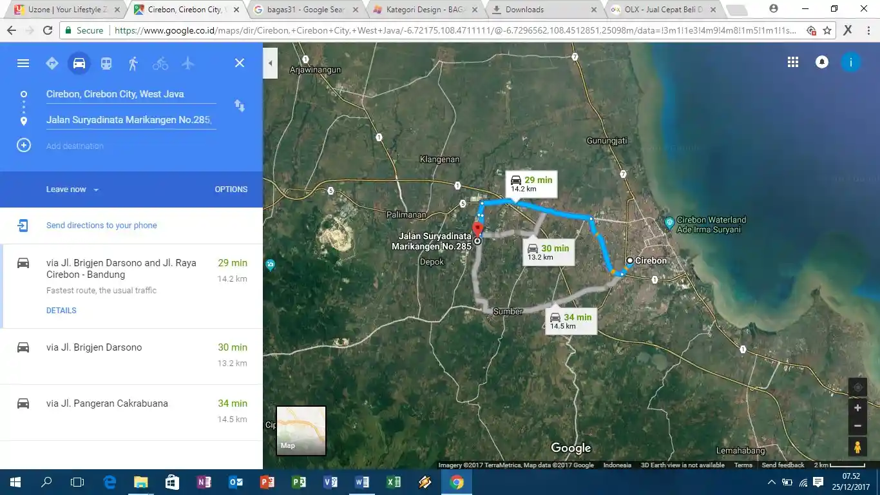Select the cycling travel mode icon

point(160,63)
